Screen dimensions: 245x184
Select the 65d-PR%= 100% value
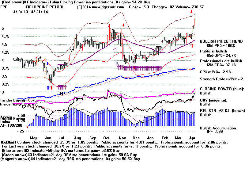pyautogui.click(x=221, y=46)
